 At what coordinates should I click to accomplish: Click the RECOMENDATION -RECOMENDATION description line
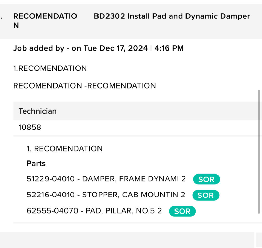coord(84,86)
